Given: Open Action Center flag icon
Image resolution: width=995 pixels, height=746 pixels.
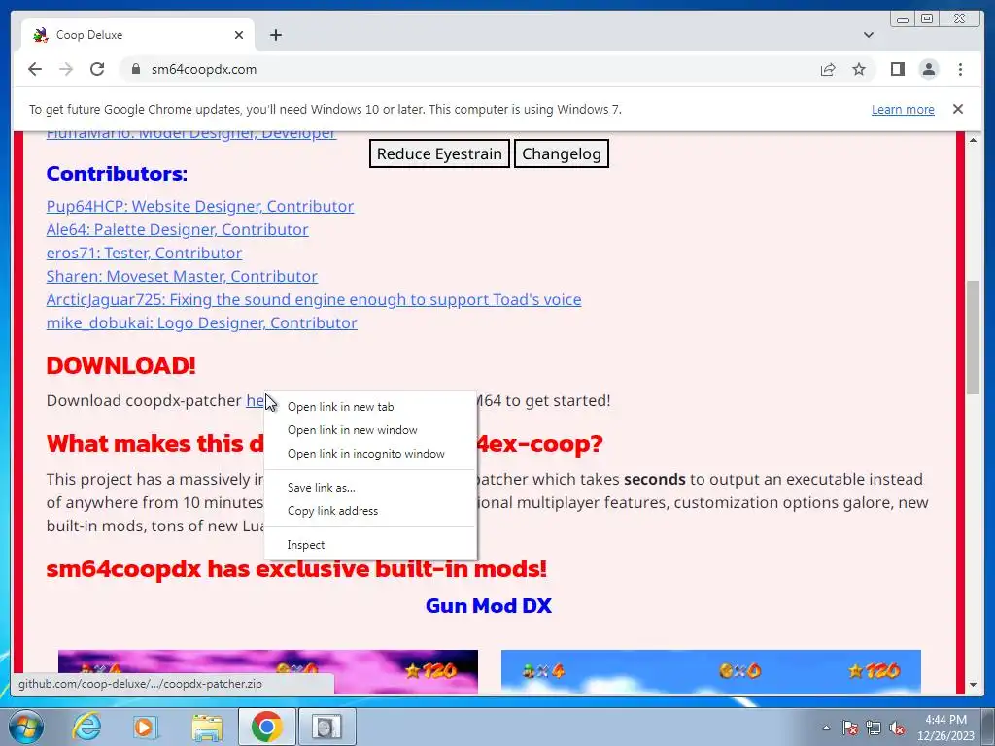Looking at the screenshot, I should [x=849, y=728].
